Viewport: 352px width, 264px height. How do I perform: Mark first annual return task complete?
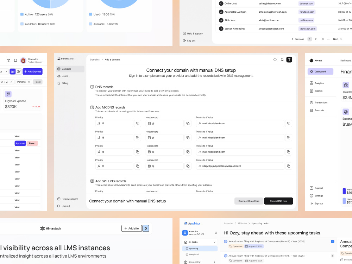click(226, 241)
